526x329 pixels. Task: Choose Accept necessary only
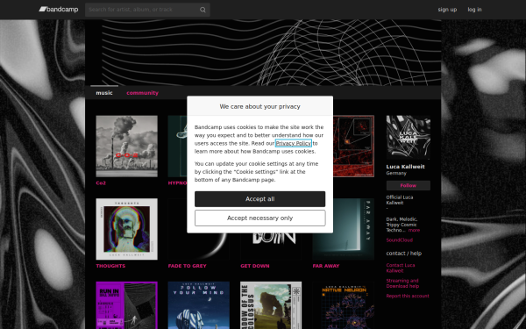pyautogui.click(x=260, y=218)
